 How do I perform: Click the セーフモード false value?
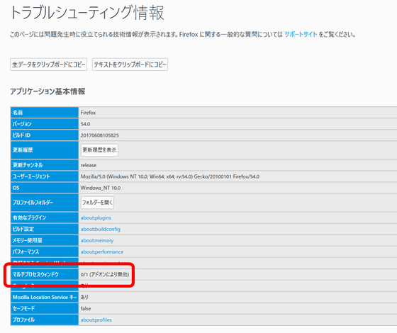86,309
